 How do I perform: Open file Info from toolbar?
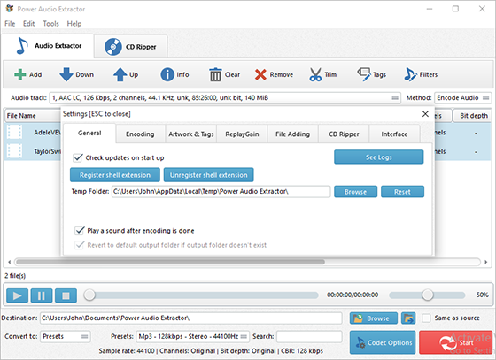167,75
